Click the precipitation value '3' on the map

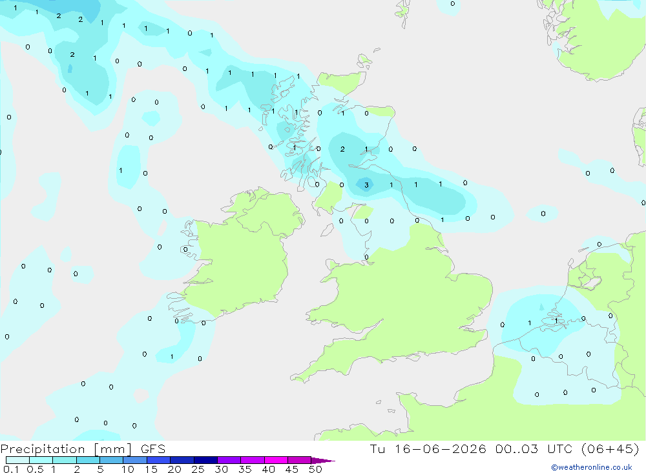click(366, 185)
